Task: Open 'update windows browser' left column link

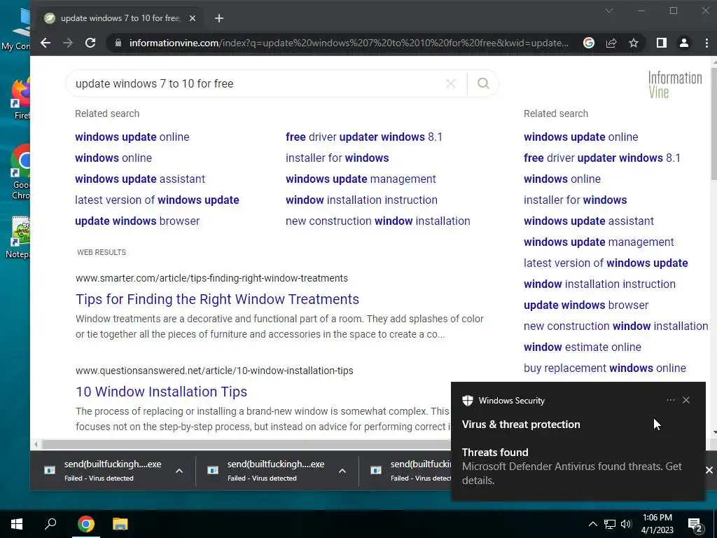Action: coord(137,221)
